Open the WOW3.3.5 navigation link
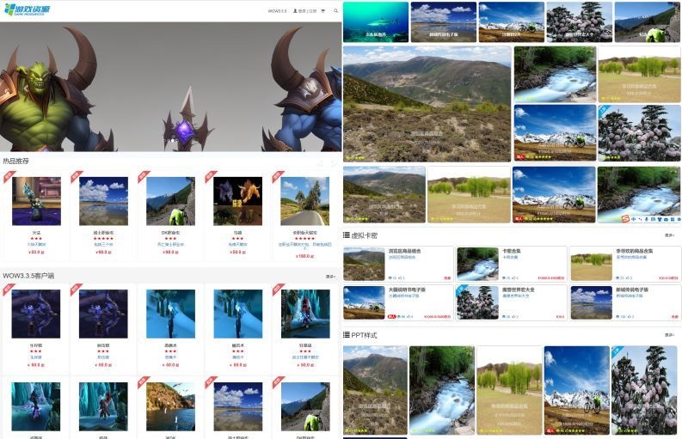This screenshot has width=682, height=439. pos(277,11)
